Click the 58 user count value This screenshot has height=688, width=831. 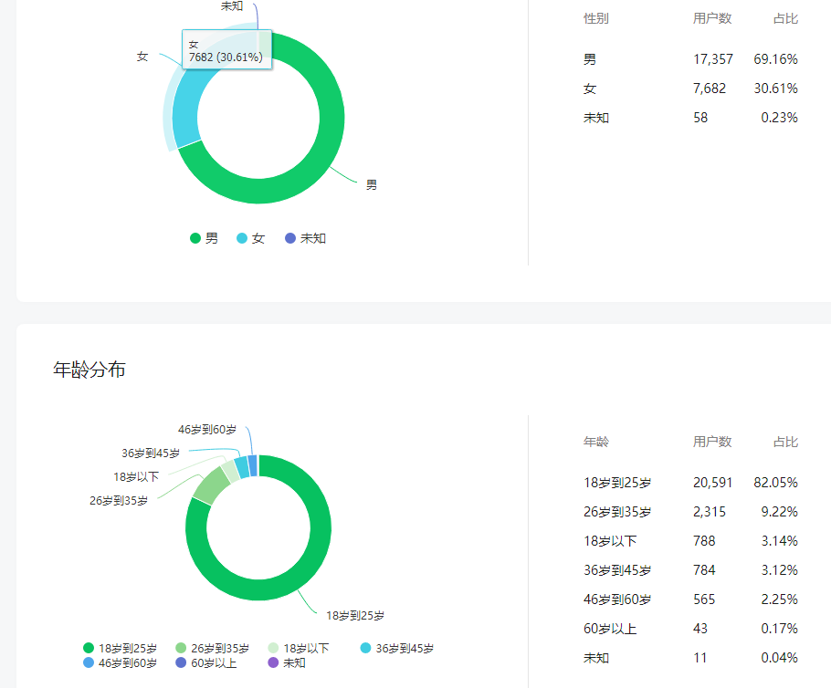point(700,118)
